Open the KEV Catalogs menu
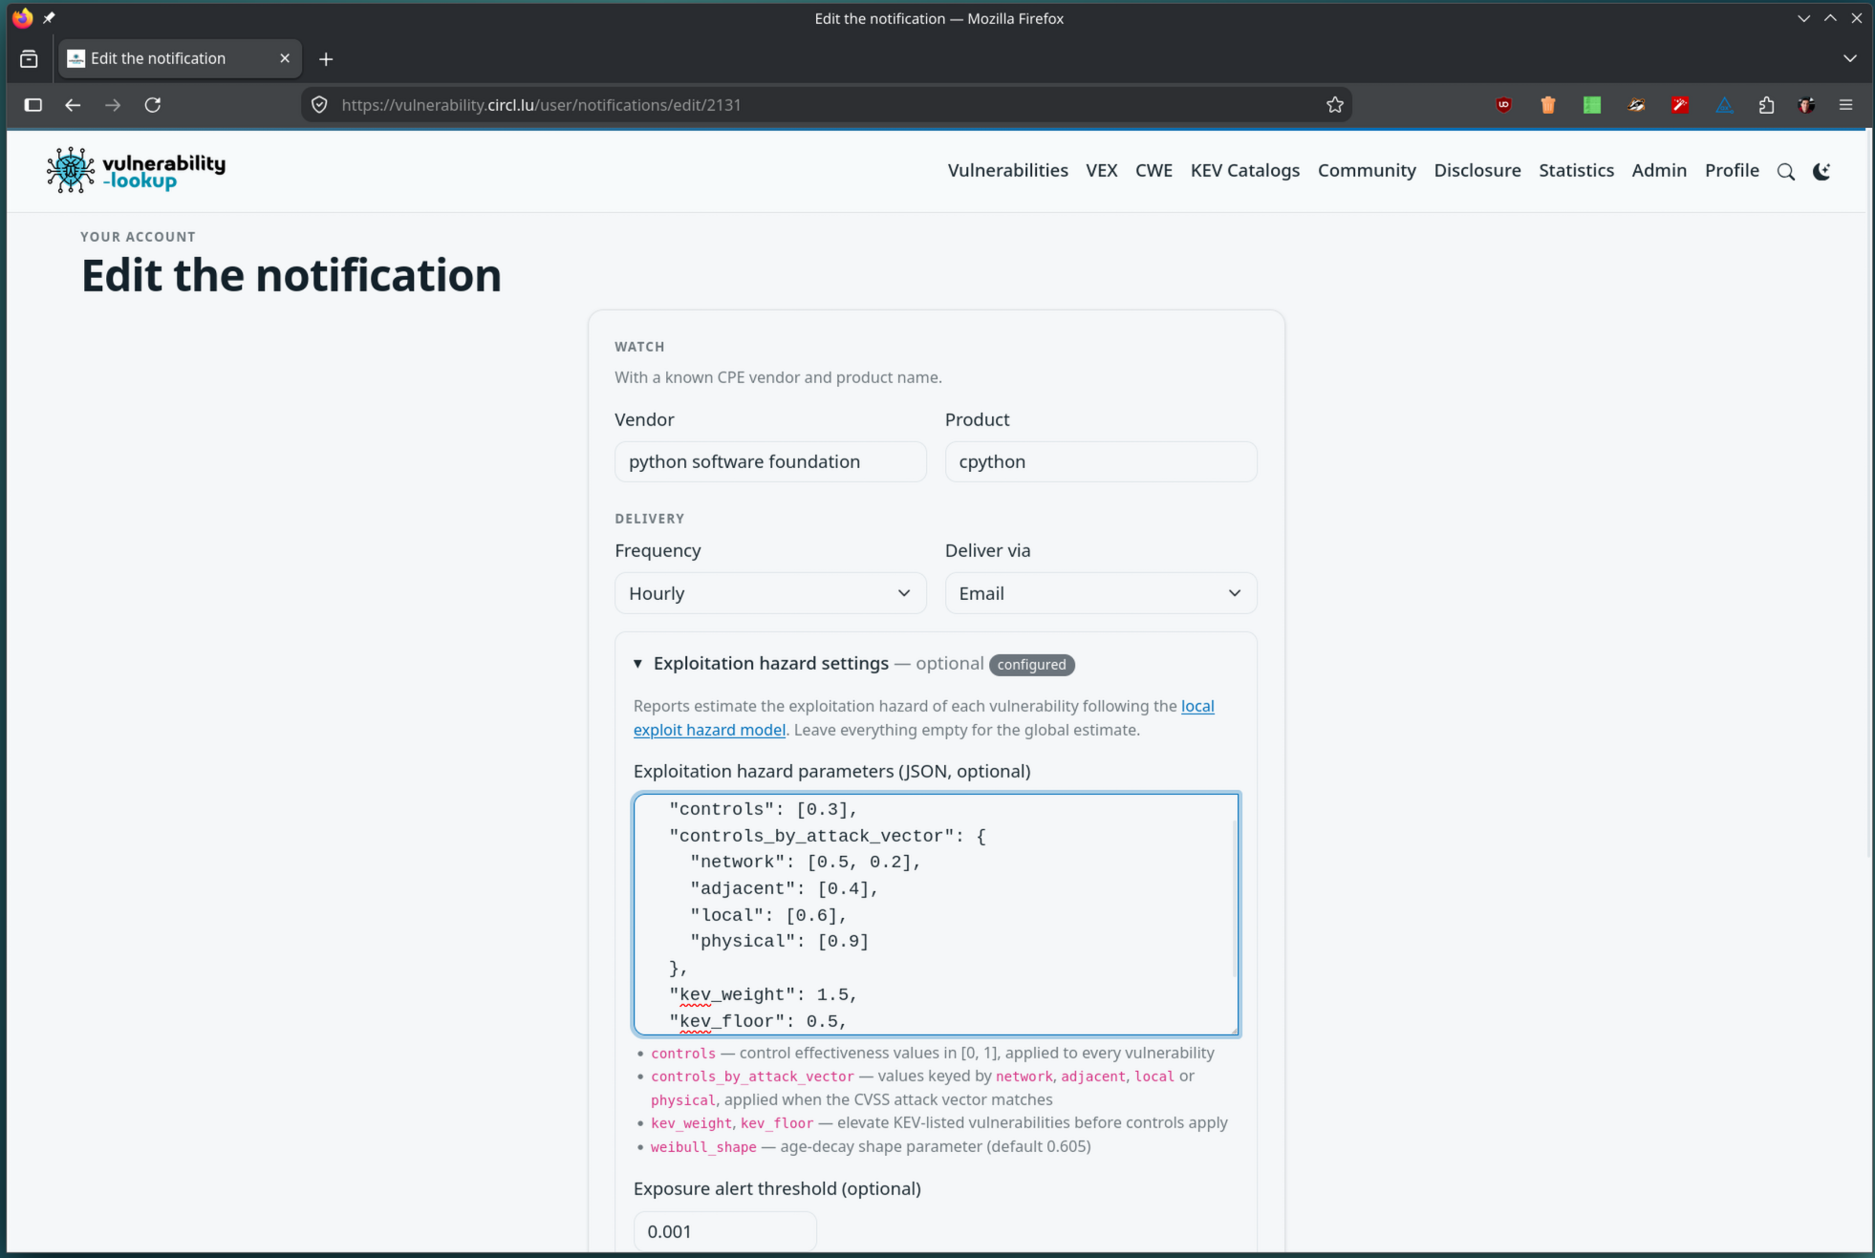The width and height of the screenshot is (1875, 1258). click(1244, 170)
